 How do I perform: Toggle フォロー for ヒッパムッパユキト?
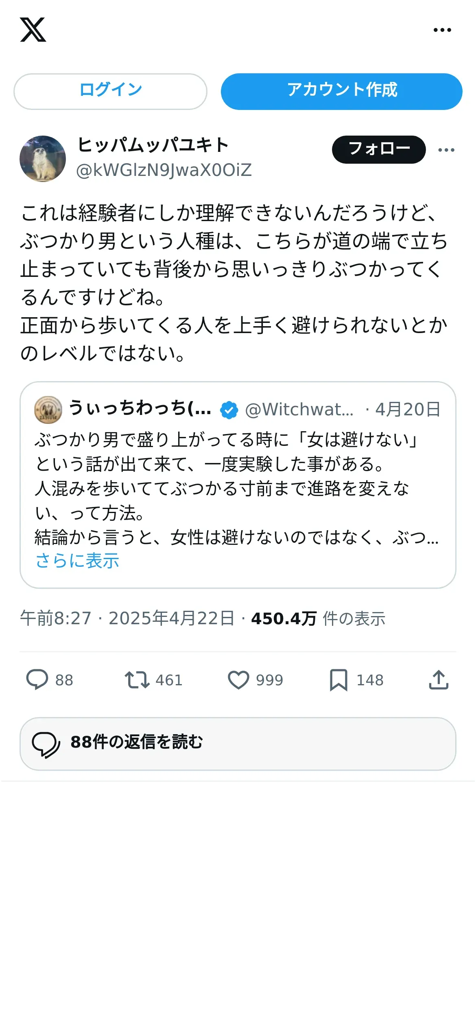(x=379, y=149)
